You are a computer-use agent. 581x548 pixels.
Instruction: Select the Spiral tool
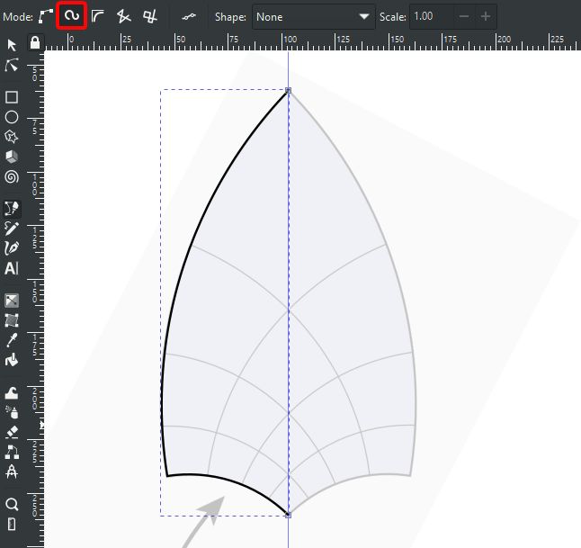point(12,177)
